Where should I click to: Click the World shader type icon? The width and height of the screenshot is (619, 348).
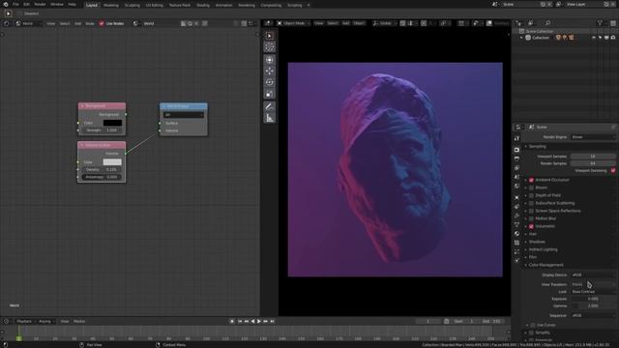[x=18, y=23]
